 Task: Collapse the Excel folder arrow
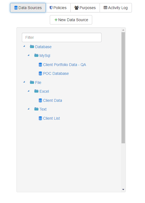coord(28,91)
